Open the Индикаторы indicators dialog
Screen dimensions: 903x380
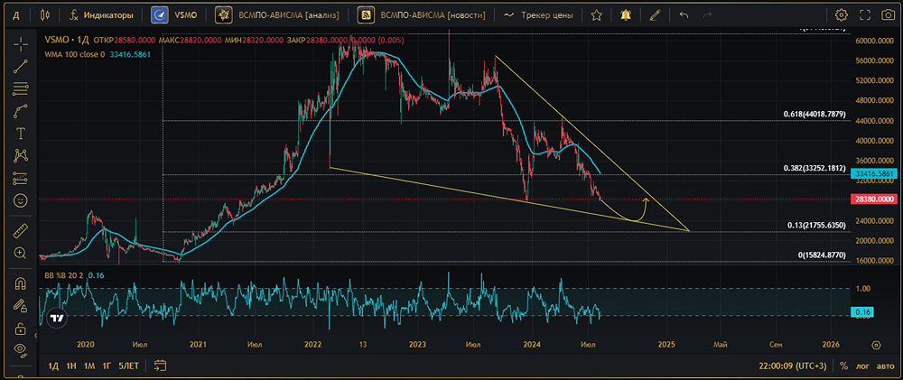click(x=101, y=15)
